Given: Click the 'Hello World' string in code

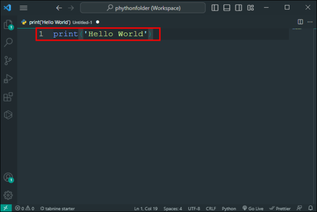Looking at the screenshot, I should 115,34.
